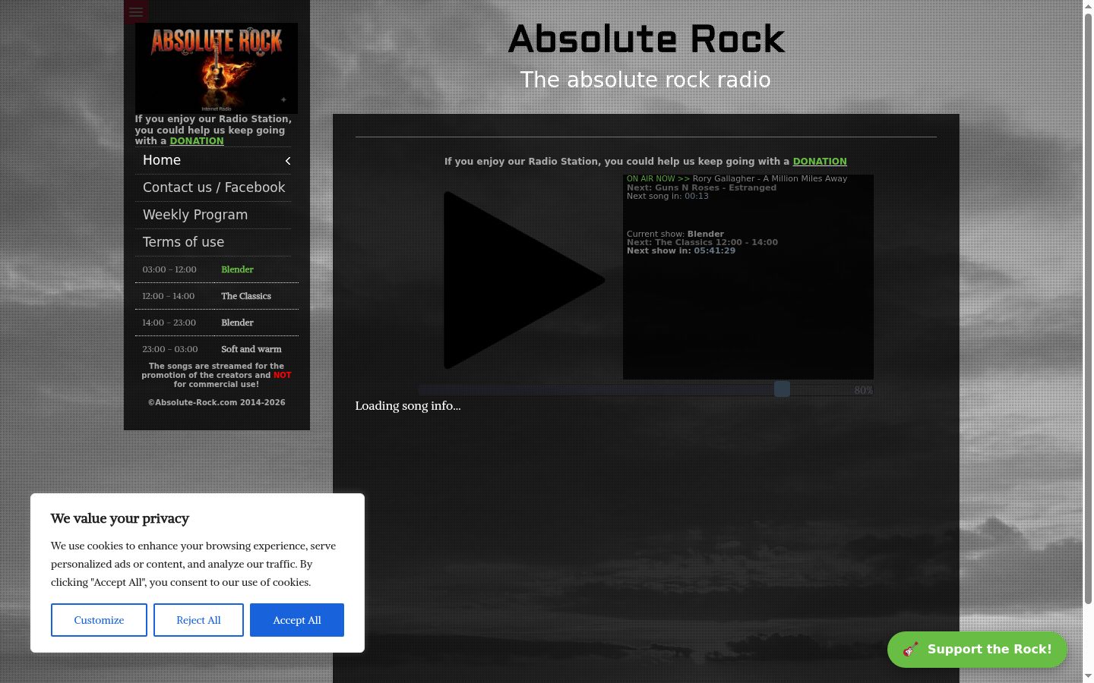Viewport: 1094px width, 683px height.
Task: Select the 14:00 - 23:00 Blender schedule row
Action: tap(217, 323)
